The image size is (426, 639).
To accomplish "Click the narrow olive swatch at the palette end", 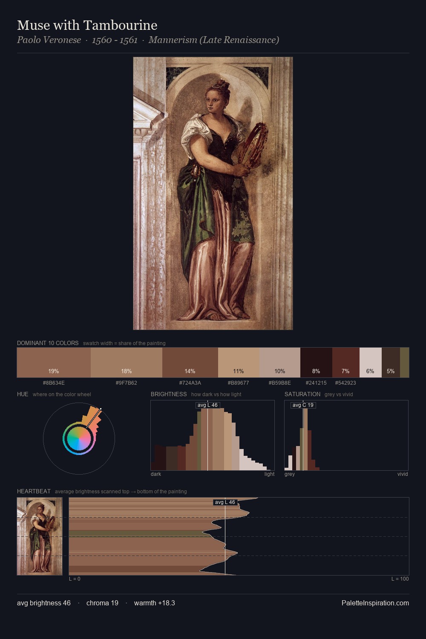I will point(404,363).
